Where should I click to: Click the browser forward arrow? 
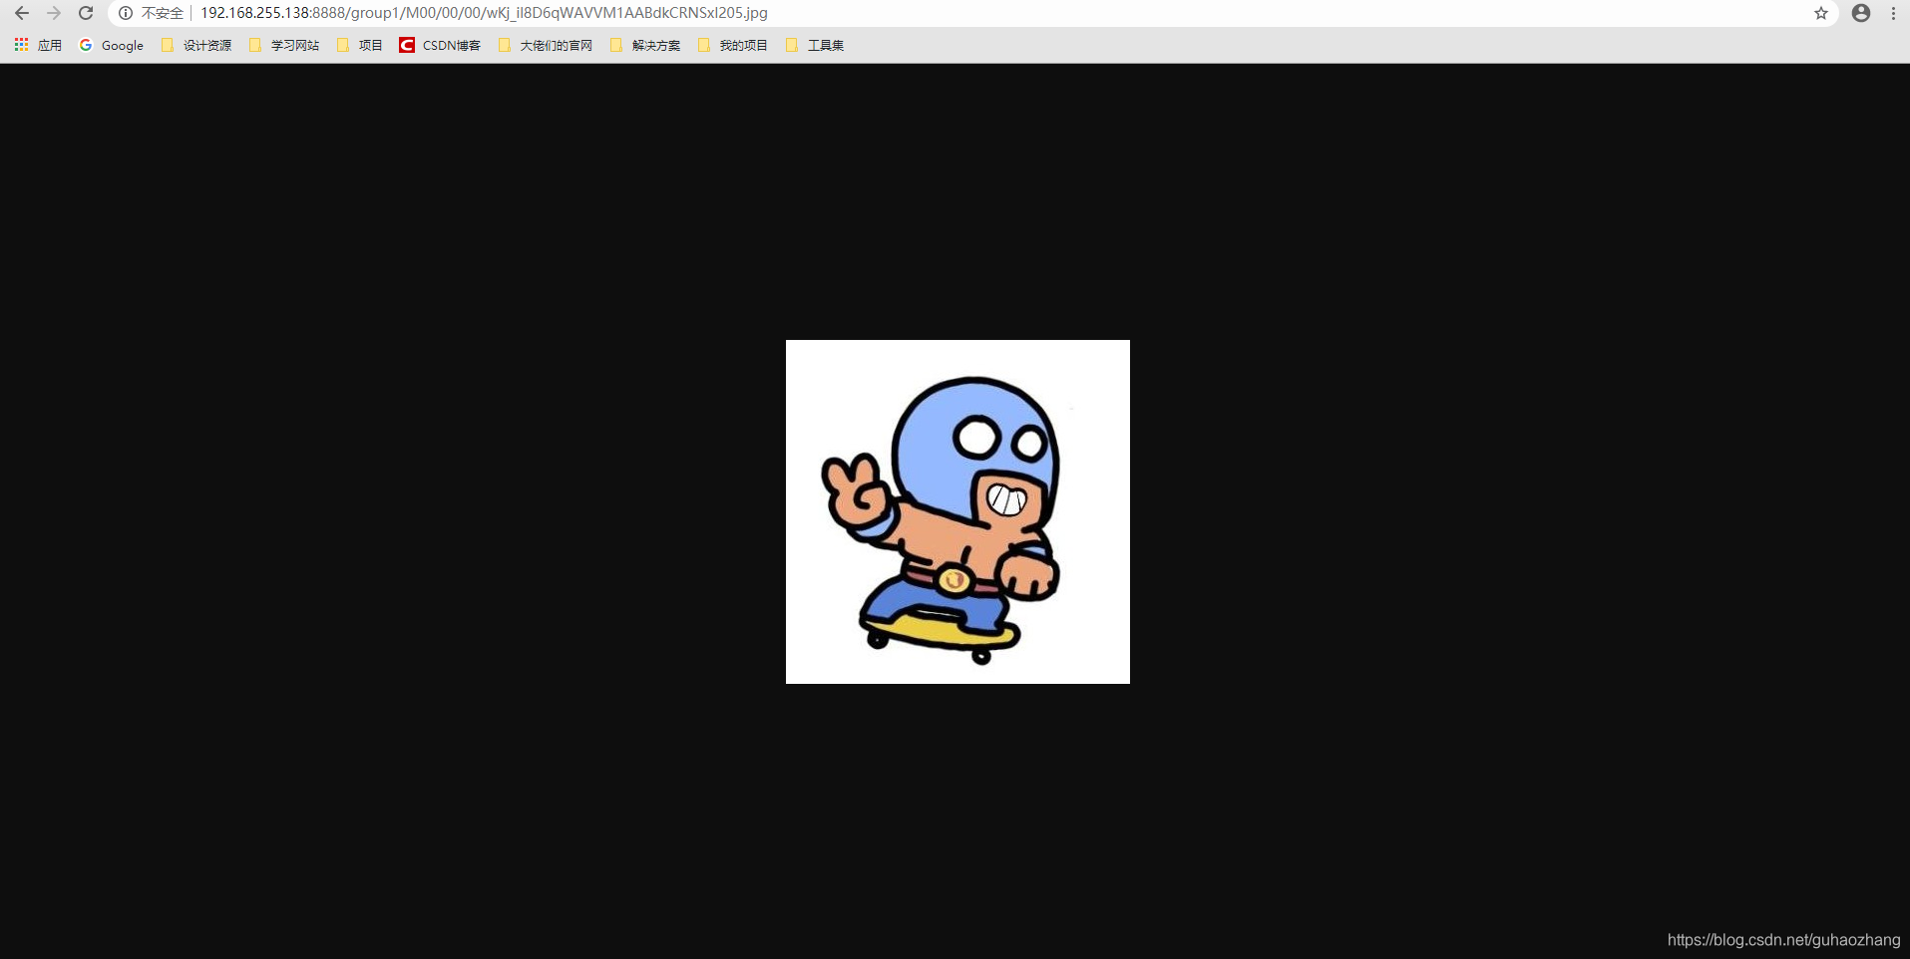pyautogui.click(x=54, y=13)
